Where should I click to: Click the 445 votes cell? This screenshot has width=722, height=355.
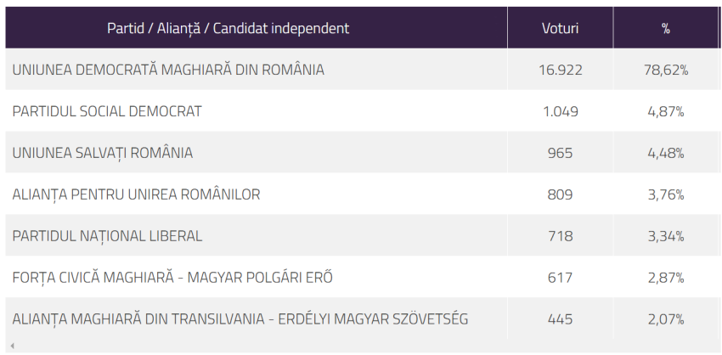tap(560, 319)
